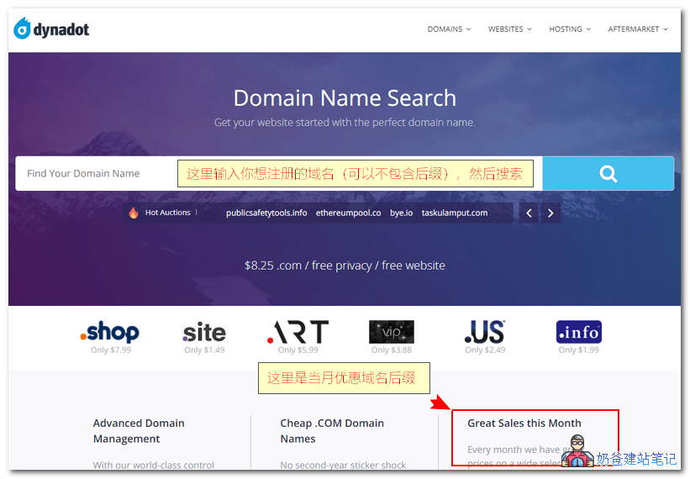This screenshot has width=690, height=479.
Task: Open the Aftermarket navigation menu
Action: (638, 29)
